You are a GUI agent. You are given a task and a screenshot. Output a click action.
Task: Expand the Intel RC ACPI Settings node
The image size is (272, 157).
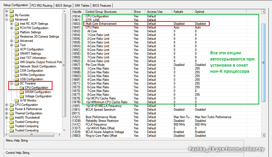[x=12, y=24]
